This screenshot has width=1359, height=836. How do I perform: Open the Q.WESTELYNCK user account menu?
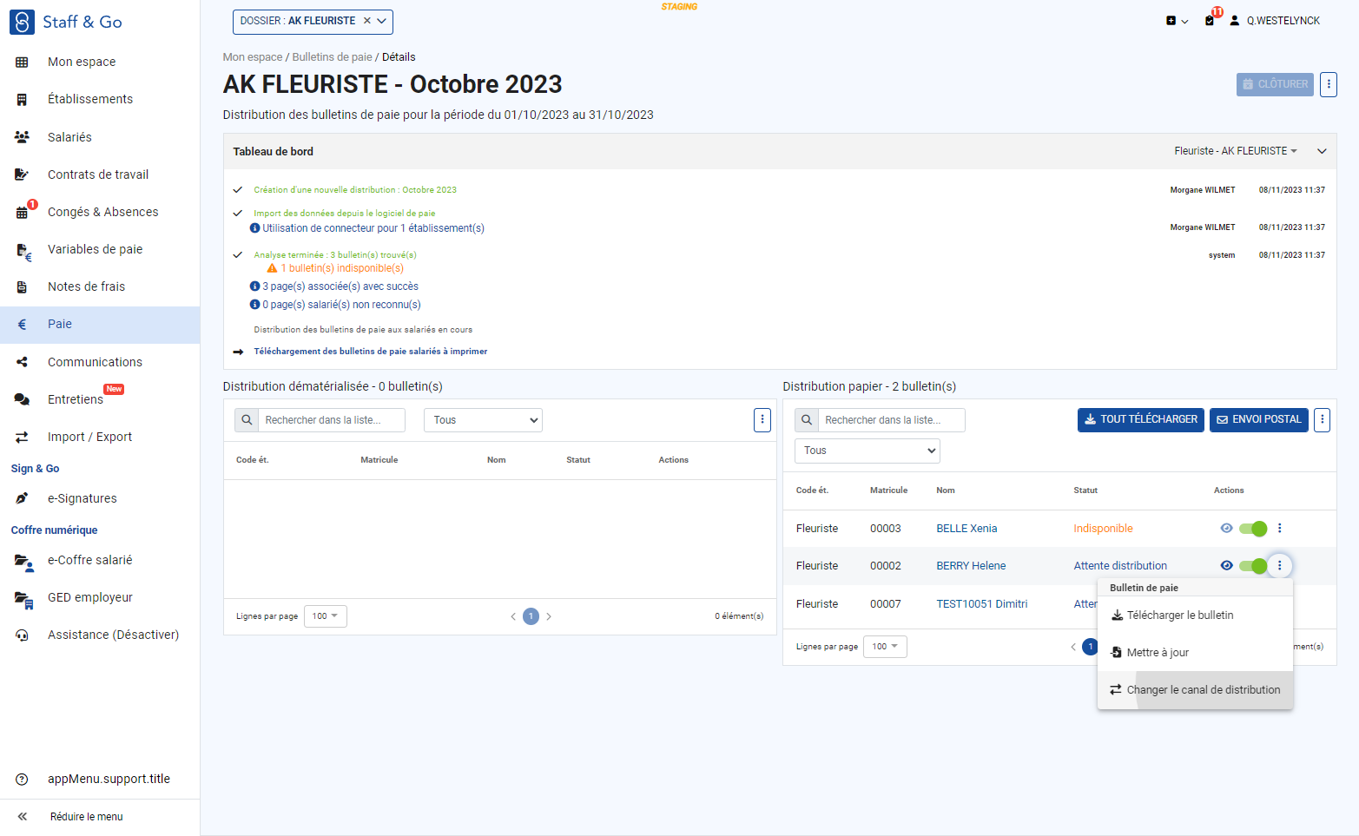1275,21
